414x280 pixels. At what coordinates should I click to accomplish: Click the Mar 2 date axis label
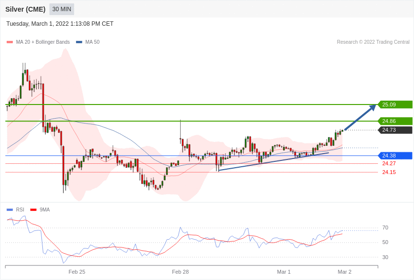pos(344,272)
